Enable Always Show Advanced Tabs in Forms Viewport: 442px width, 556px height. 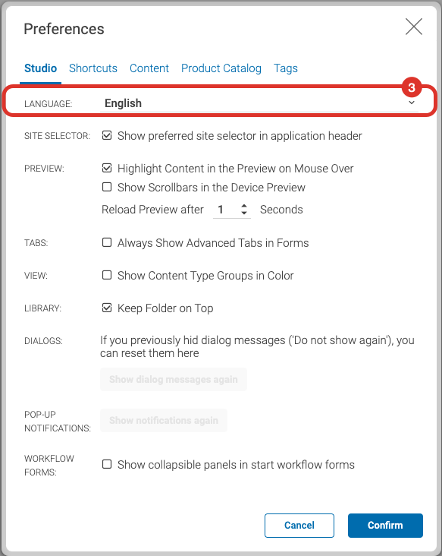click(107, 242)
